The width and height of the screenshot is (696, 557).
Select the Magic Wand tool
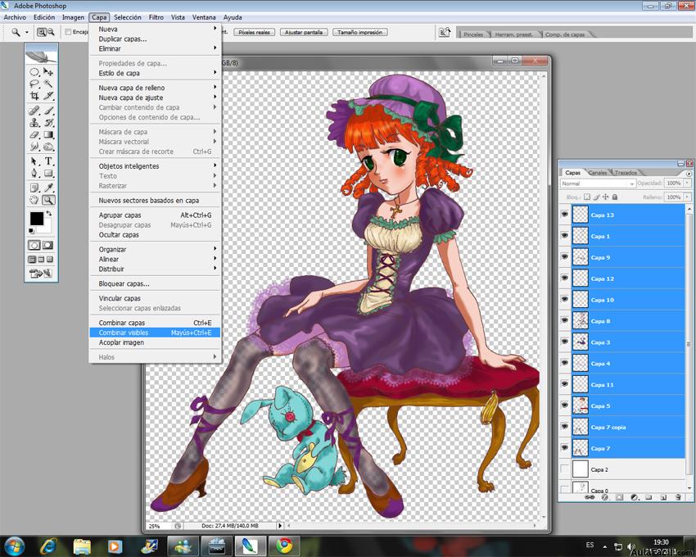tap(48, 84)
